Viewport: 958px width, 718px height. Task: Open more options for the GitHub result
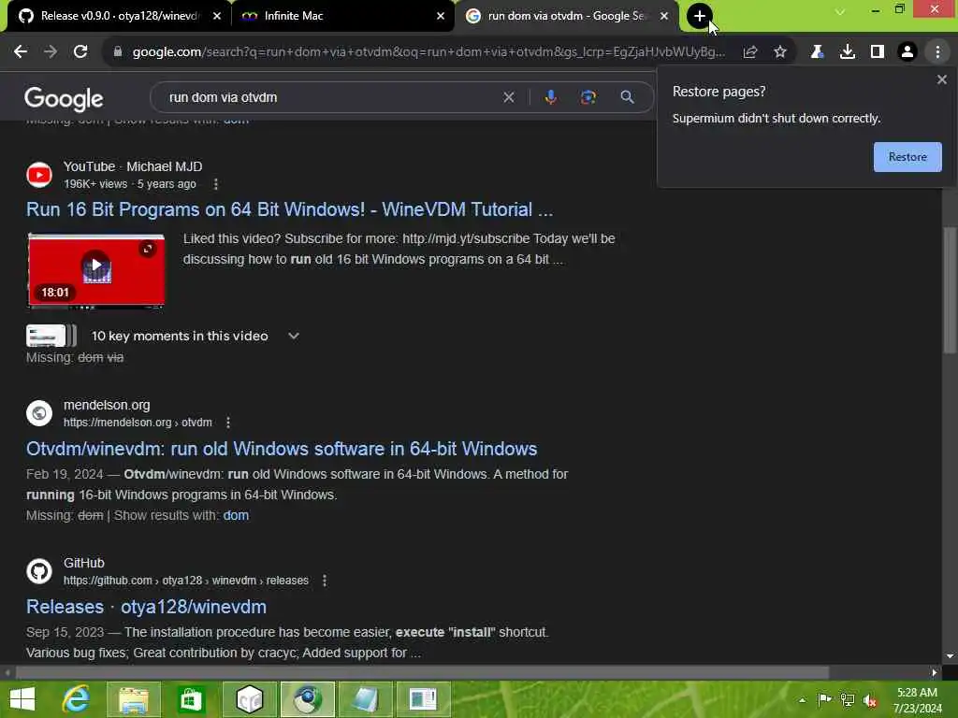tap(325, 581)
